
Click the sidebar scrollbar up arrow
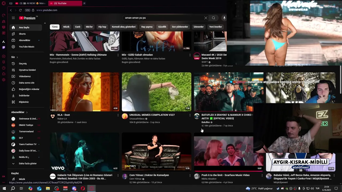click(x=45, y=23)
